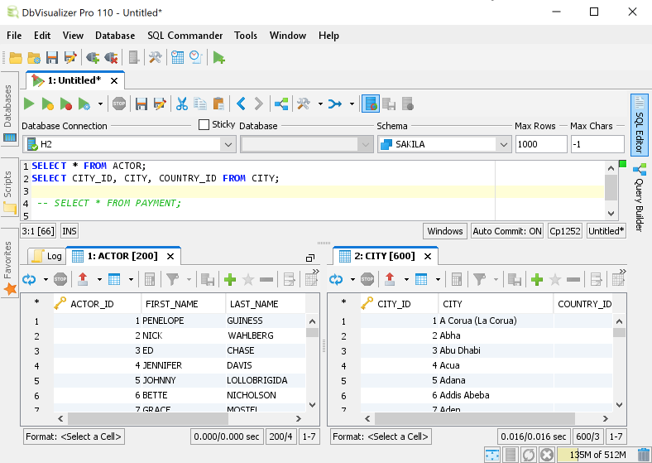Click the Cut scissors icon in editor toolbar

click(182, 104)
